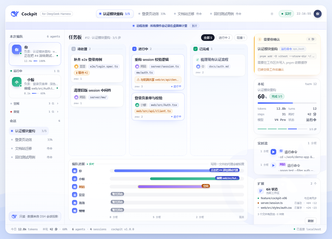Click the Git 状态 branch icon
Image resolution: width=332 pixels, height=239 pixels.
coord(261,191)
